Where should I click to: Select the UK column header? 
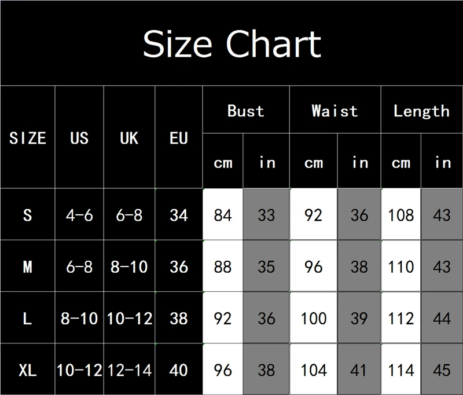129,138
